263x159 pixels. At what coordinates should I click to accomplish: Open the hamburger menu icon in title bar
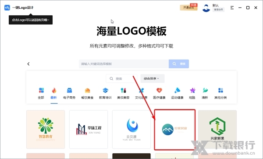[232, 8]
